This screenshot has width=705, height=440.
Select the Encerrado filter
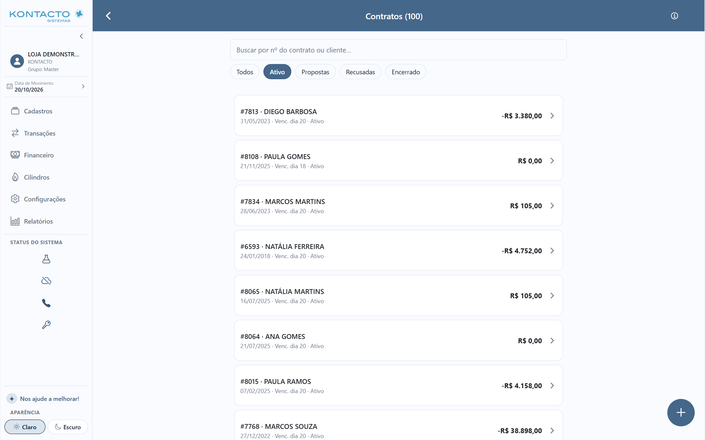(x=406, y=72)
